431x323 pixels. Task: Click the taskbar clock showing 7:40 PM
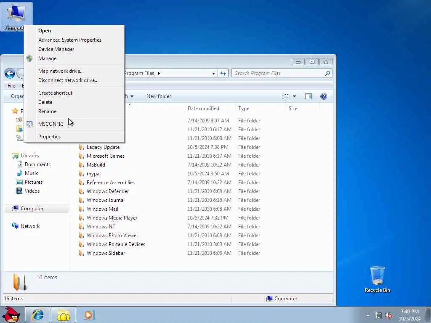click(x=410, y=315)
